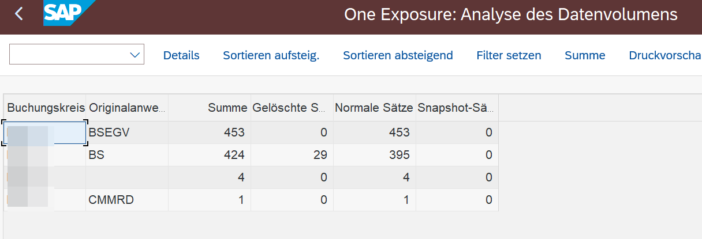Select the Buchungskreis column header
The width and height of the screenshot is (702, 239).
[x=45, y=108]
